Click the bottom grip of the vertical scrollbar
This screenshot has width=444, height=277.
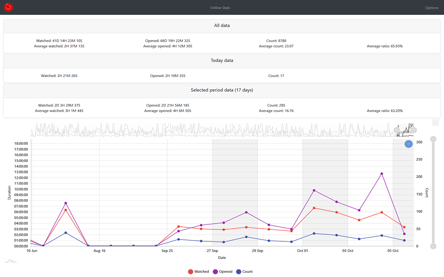click(x=433, y=246)
